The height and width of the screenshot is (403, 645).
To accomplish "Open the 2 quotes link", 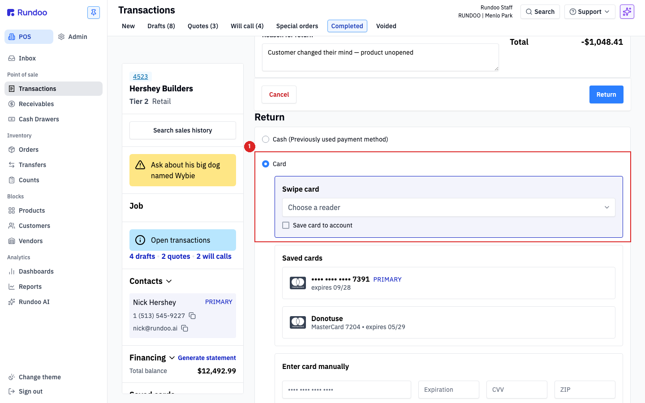I will tap(176, 256).
